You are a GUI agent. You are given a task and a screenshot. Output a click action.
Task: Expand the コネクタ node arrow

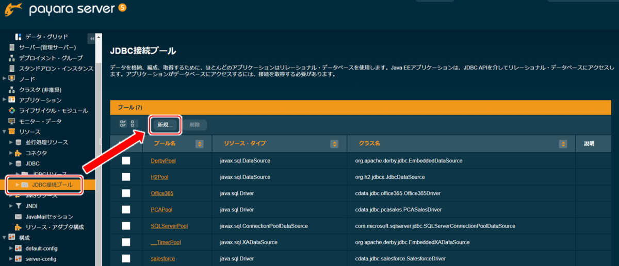pos(11,153)
